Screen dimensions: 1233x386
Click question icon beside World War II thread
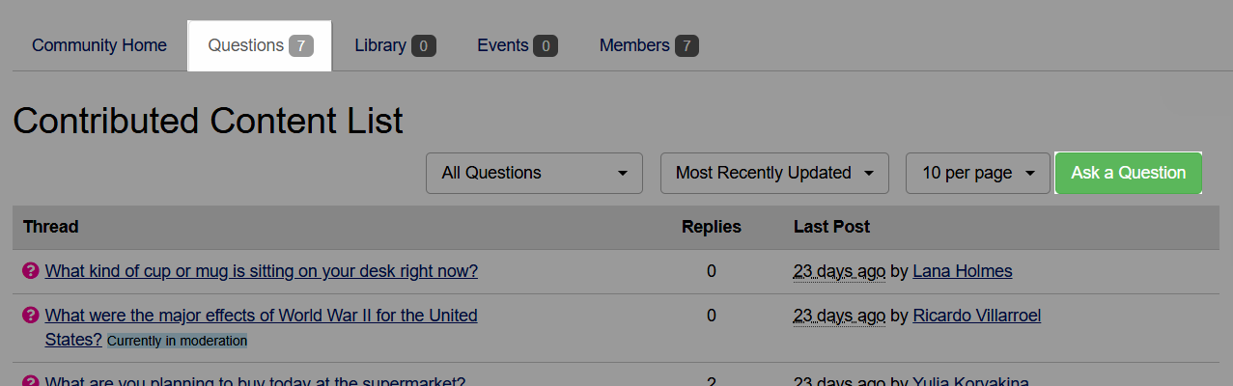click(x=30, y=316)
